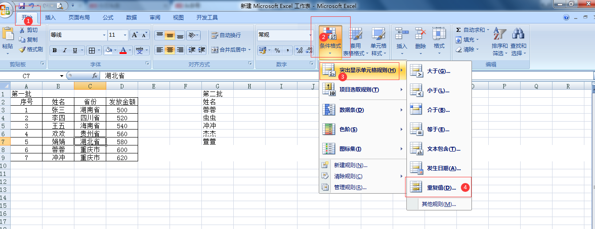The image size is (595, 229).
Task: Toggle Italic formatting
Action: (x=65, y=50)
